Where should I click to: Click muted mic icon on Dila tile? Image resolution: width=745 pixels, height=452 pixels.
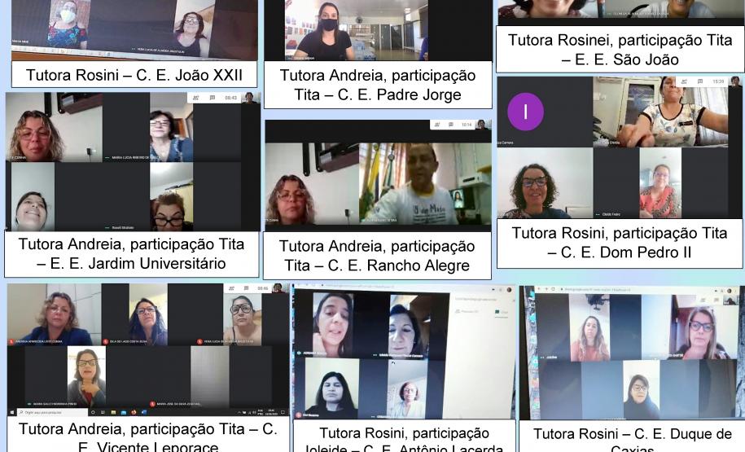click(x=106, y=341)
